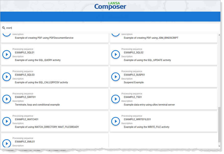224x154 pixels.
Task: Click the 'Suspend Example' description
Action: pyautogui.click(x=134, y=82)
